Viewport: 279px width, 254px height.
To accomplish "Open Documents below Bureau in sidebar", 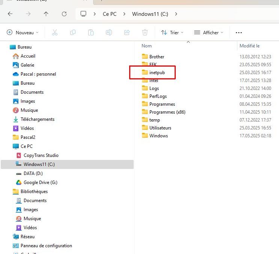I will (32, 92).
